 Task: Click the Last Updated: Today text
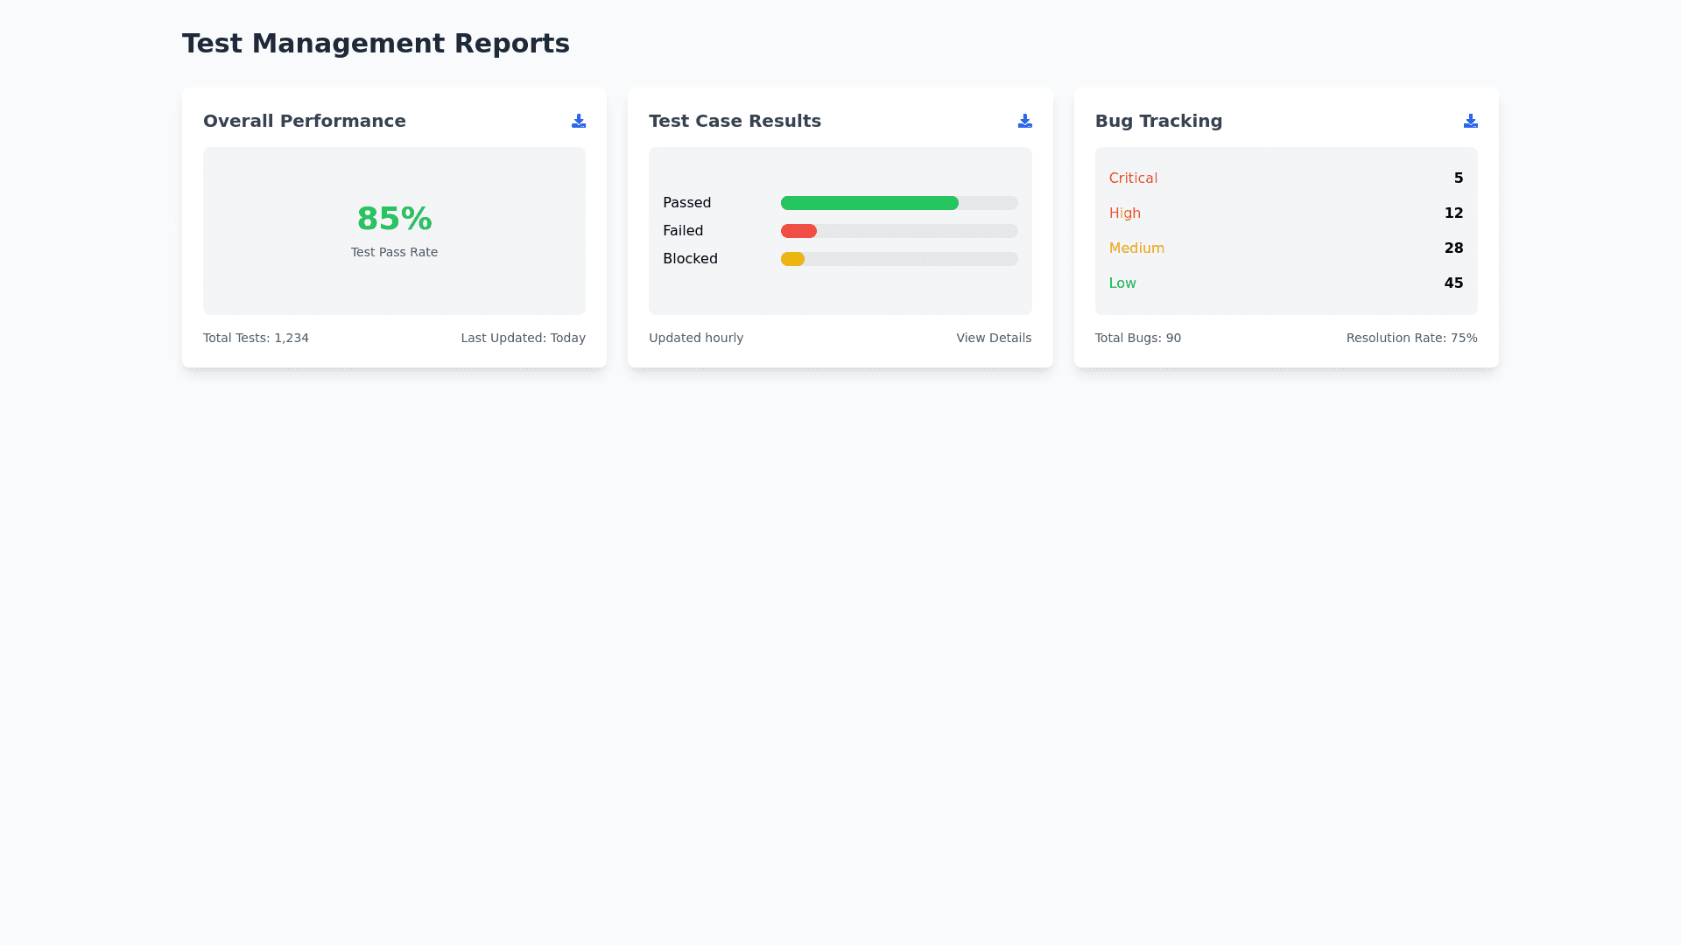[523, 338]
